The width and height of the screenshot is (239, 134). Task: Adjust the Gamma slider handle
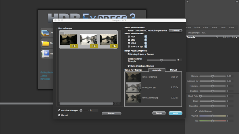point(213,76)
